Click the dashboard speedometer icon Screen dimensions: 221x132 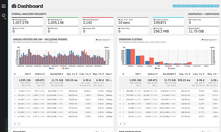pyautogui.click(x=14, y=6)
